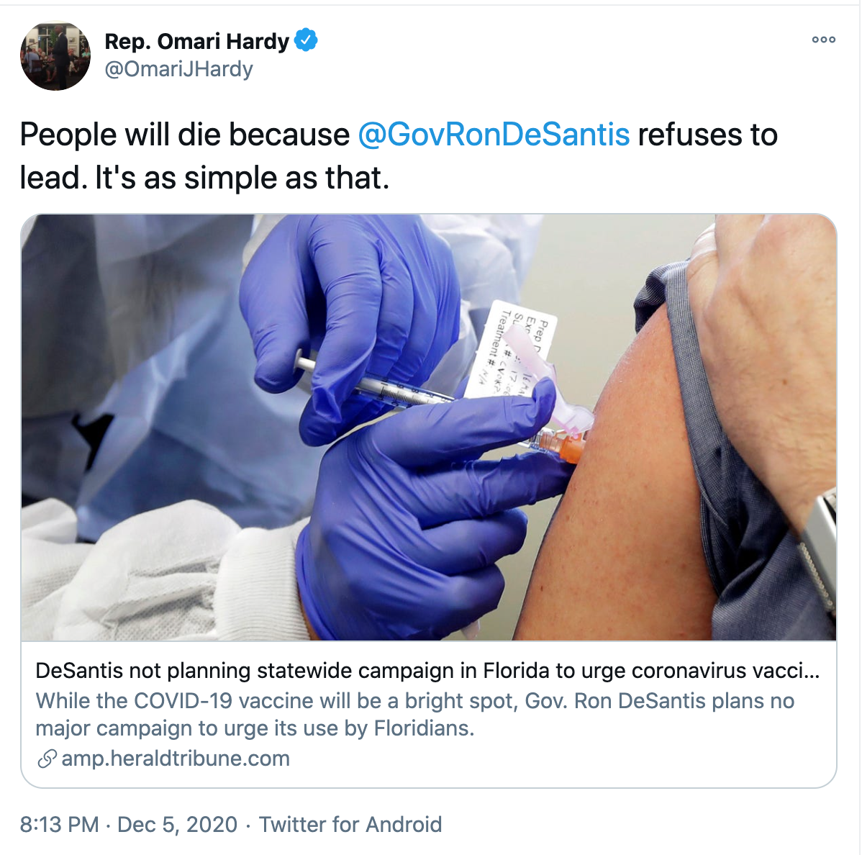Click the "People will die because" tweet text

(x=184, y=135)
